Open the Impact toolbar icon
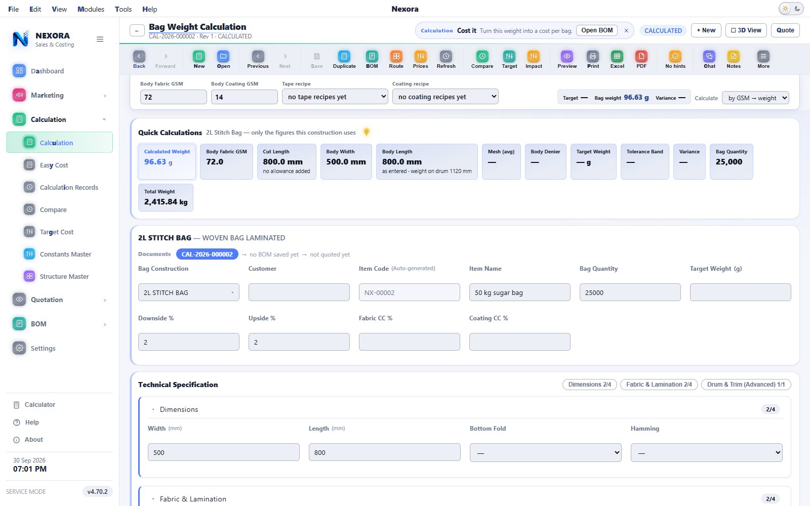Image resolution: width=810 pixels, height=506 pixels. click(534, 59)
